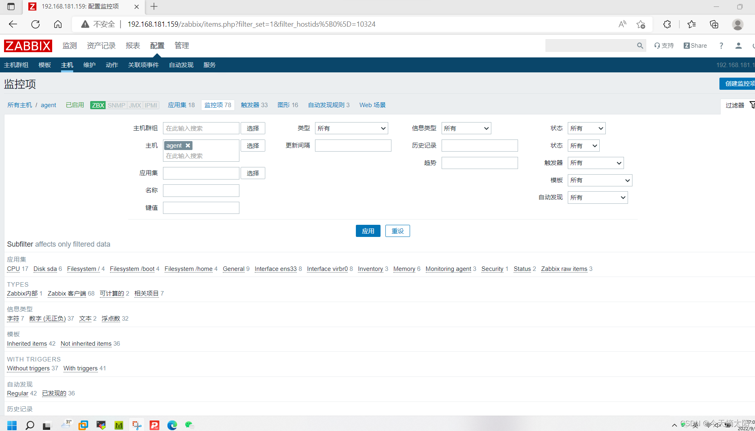Open the 触发器 dropdown
This screenshot has height=431, width=755.
tap(596, 163)
